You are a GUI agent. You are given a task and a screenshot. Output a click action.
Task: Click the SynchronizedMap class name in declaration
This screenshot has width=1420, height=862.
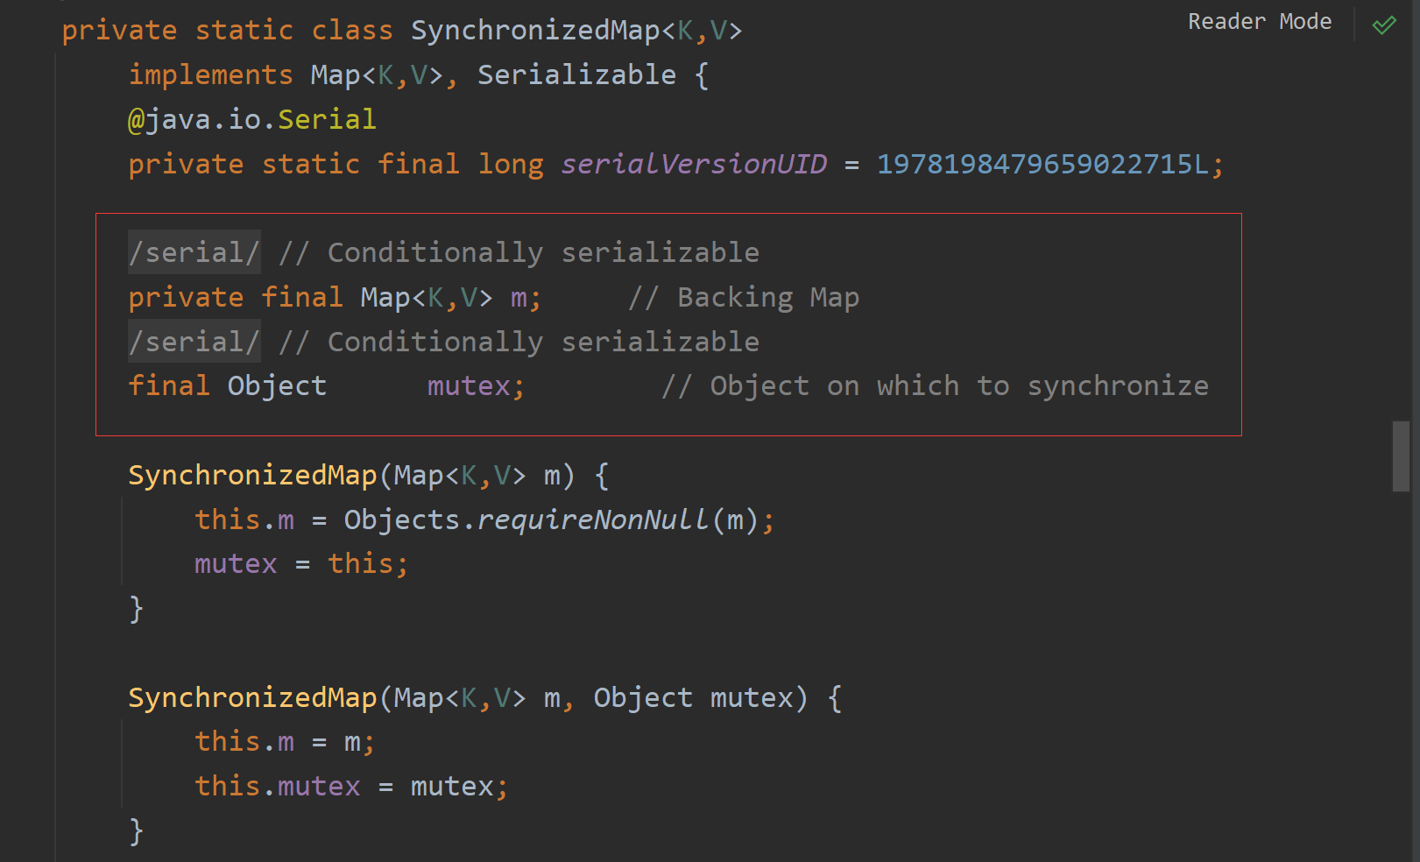(x=535, y=31)
